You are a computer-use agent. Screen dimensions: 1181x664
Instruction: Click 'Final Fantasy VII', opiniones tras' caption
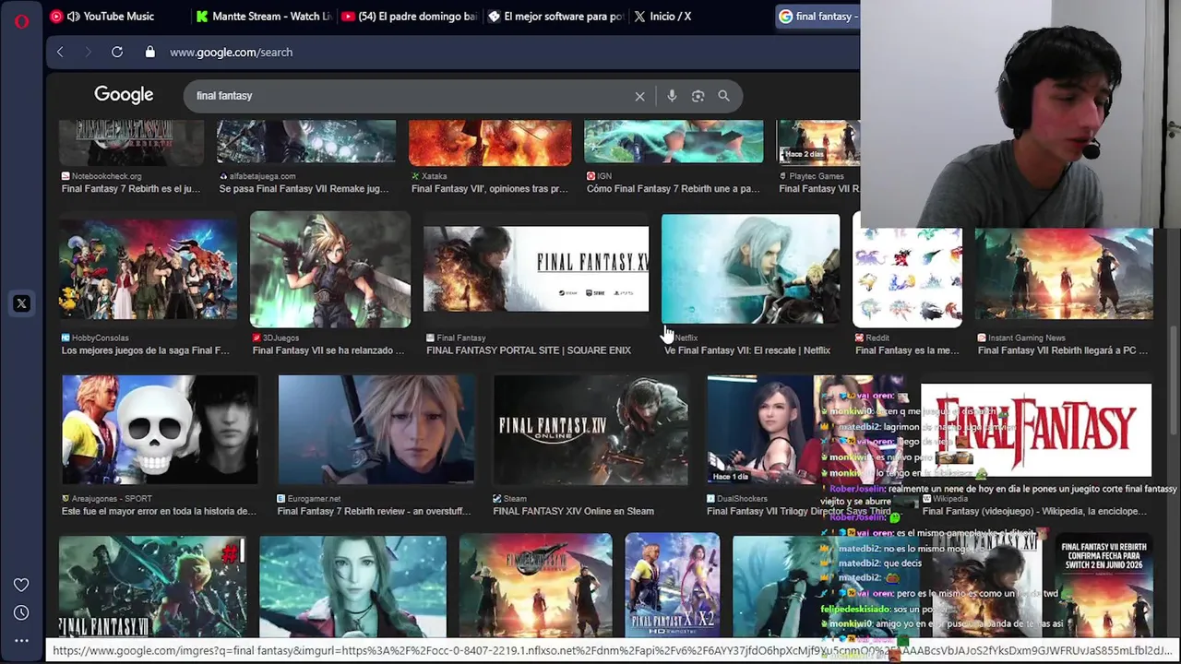point(490,189)
